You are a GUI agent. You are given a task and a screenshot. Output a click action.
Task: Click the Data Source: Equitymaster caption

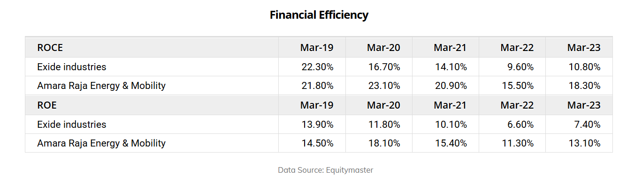click(326, 170)
